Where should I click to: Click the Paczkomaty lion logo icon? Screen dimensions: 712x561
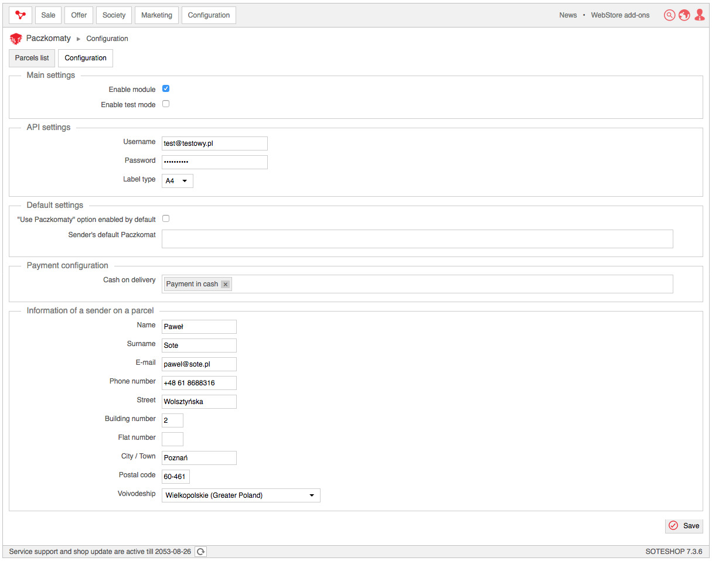[16, 39]
